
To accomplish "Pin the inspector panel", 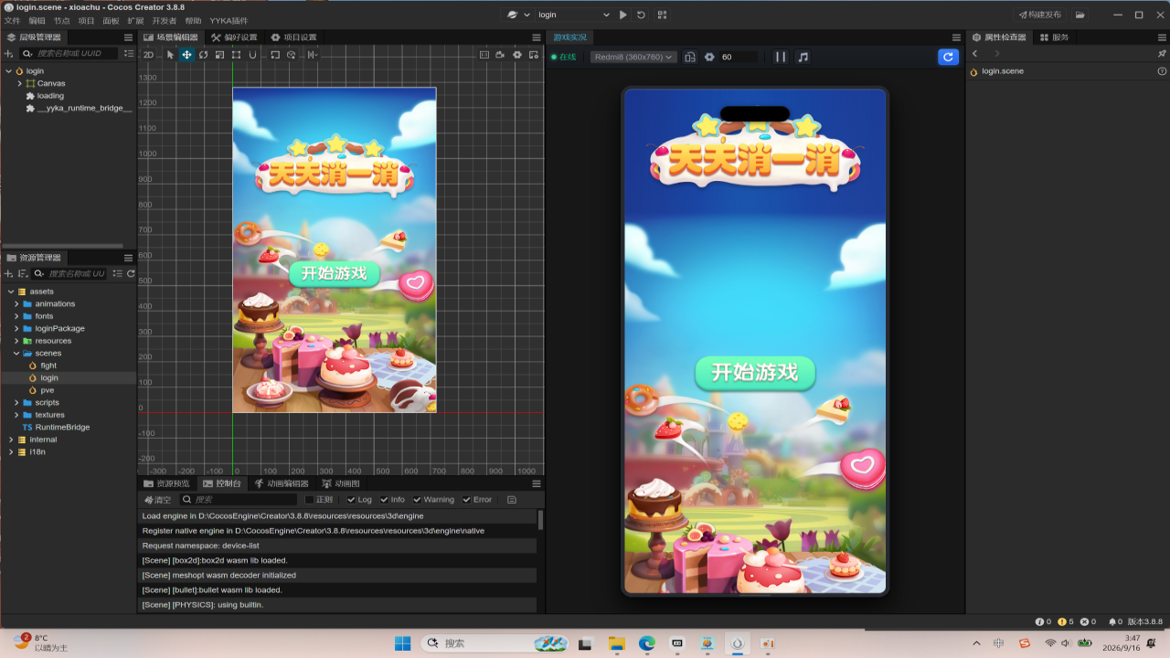I will (1162, 54).
